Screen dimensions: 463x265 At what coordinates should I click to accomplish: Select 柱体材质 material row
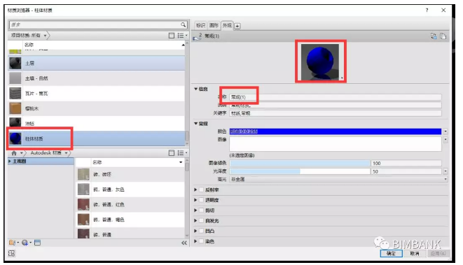[x=96, y=138]
